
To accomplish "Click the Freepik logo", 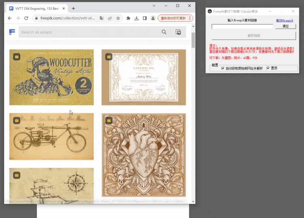I will (12, 32).
